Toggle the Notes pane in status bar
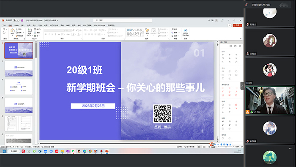Screen dimensions: 296x167 click(180, 147)
